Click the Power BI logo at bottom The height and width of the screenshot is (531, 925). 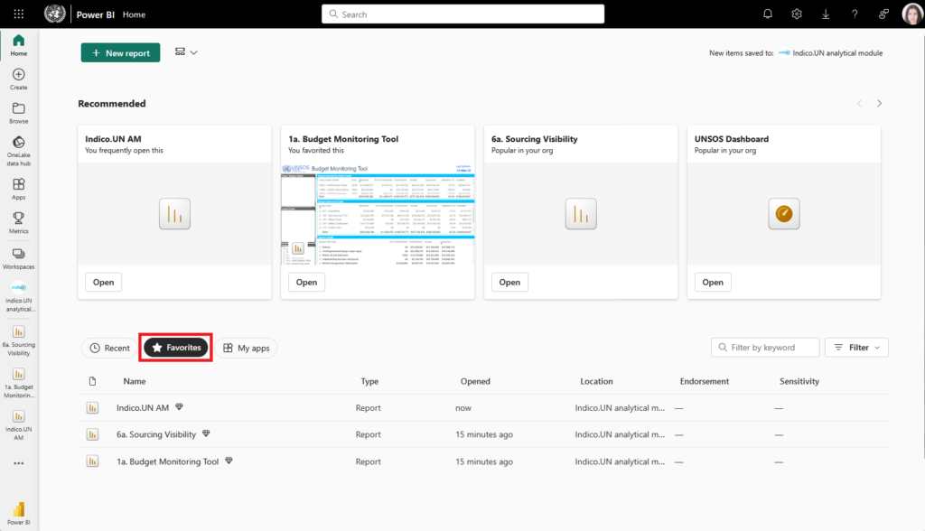pyautogui.click(x=19, y=513)
